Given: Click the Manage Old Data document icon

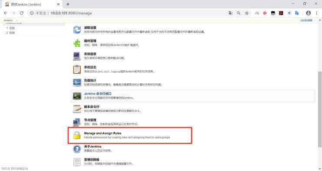Looking at the screenshot, I should pos(77,162).
